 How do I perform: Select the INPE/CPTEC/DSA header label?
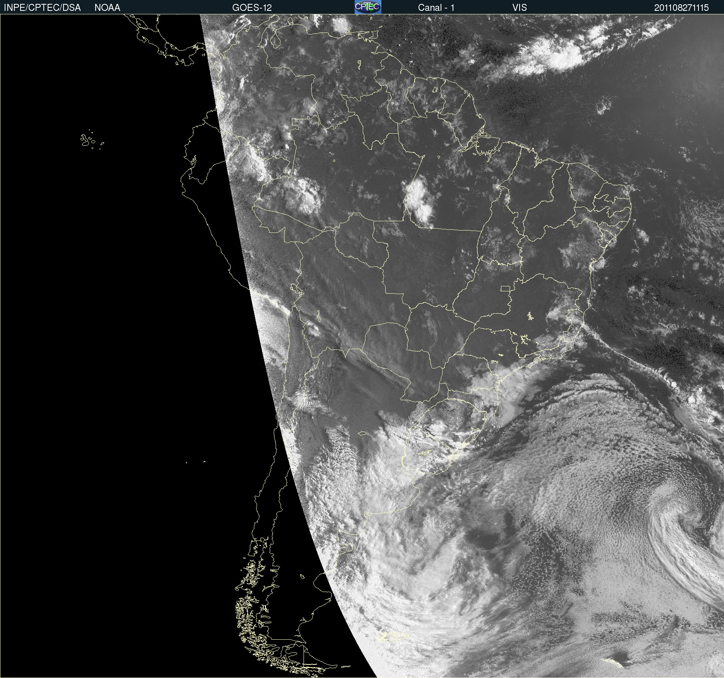click(x=42, y=8)
